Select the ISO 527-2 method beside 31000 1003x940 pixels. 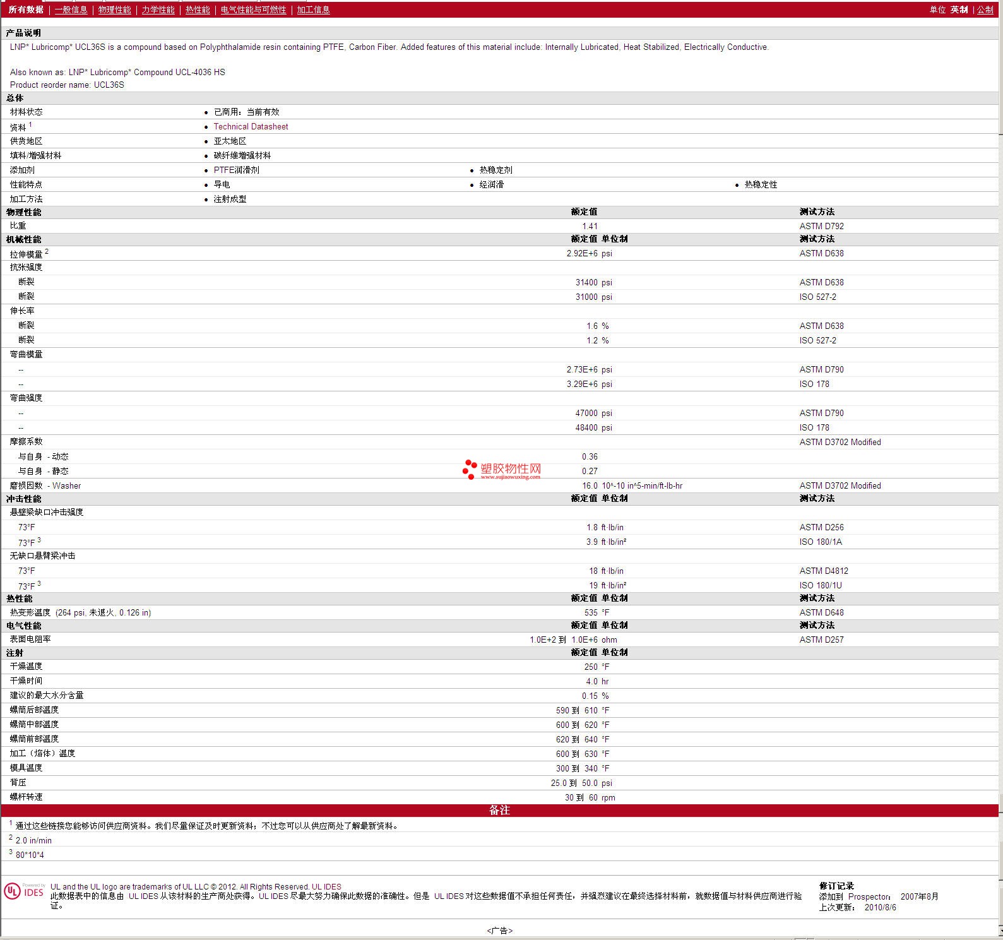[x=817, y=297]
